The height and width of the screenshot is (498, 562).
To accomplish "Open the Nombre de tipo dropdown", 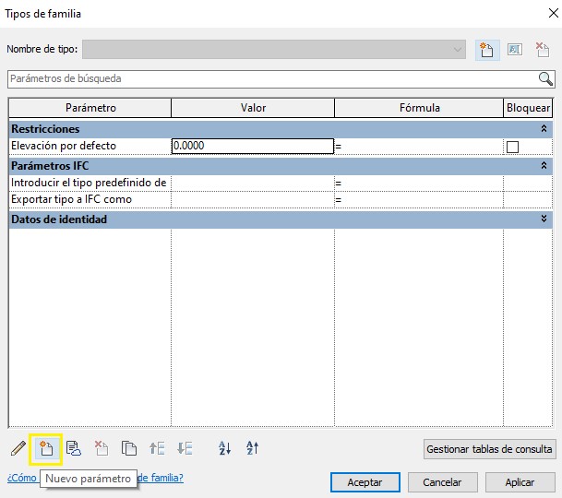I will coord(459,50).
